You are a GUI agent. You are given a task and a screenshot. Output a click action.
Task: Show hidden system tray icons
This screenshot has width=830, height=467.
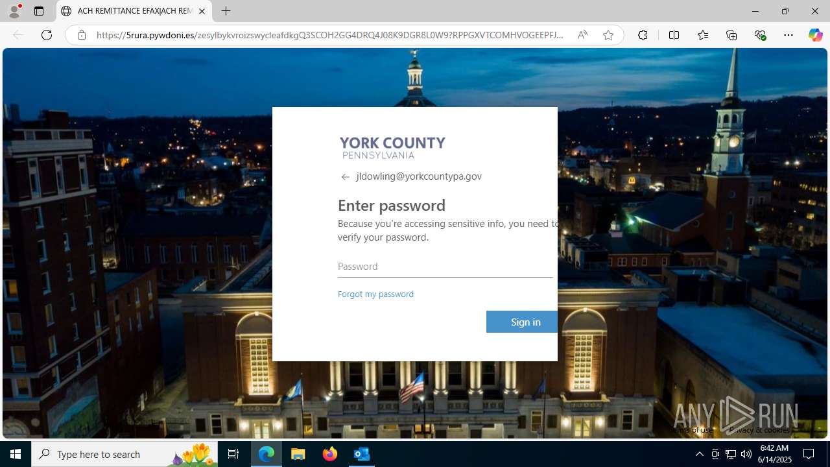point(699,454)
